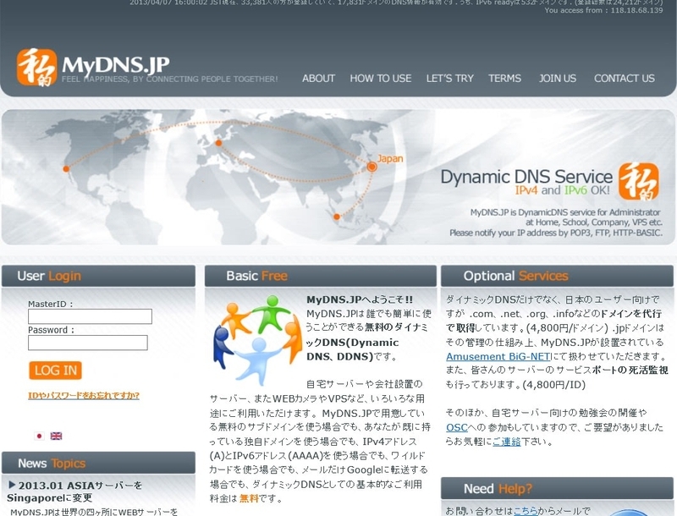This screenshot has height=516, width=677.
Task: Click the Europe map marker dot
Action: tap(218, 143)
